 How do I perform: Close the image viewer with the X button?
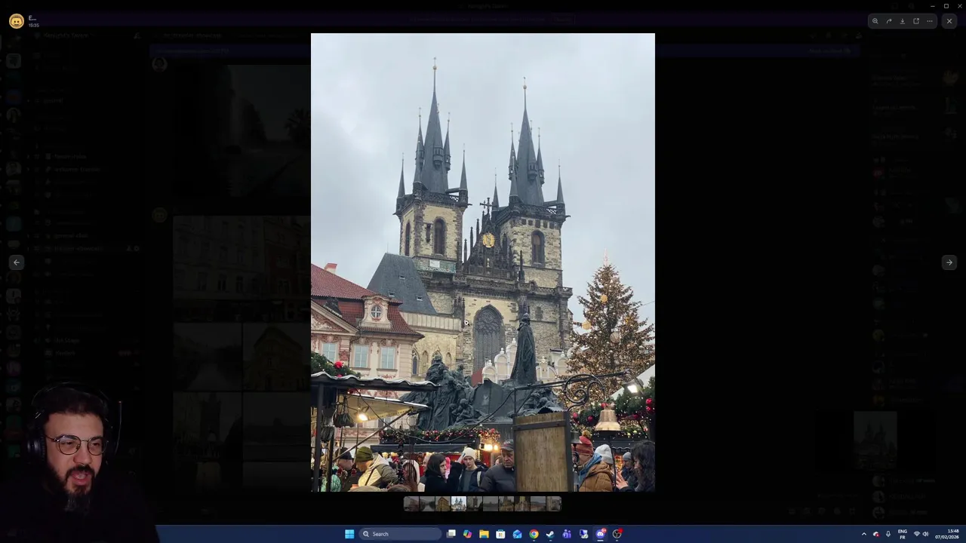pyautogui.click(x=949, y=21)
